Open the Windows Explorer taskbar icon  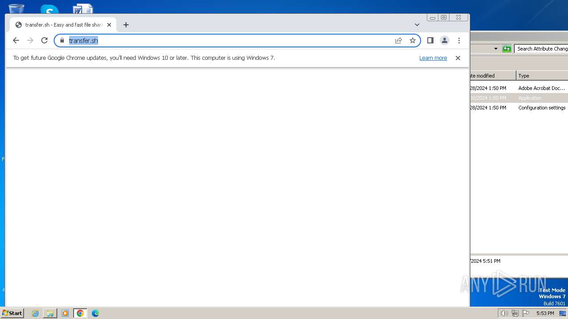(x=50, y=313)
